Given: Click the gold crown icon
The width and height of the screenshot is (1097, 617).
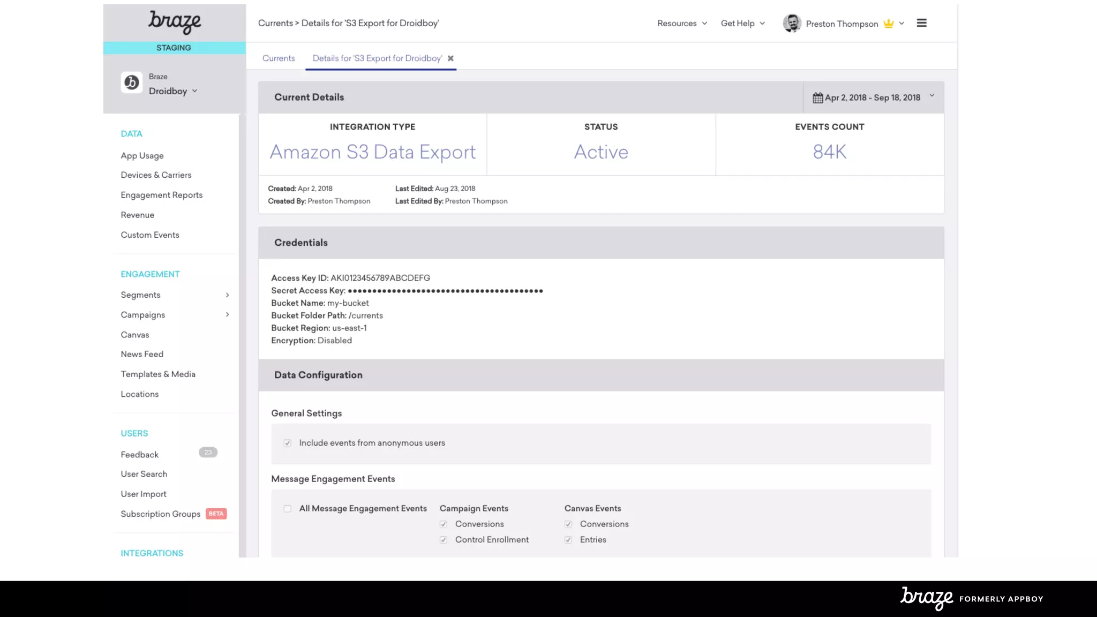Looking at the screenshot, I should tap(889, 24).
